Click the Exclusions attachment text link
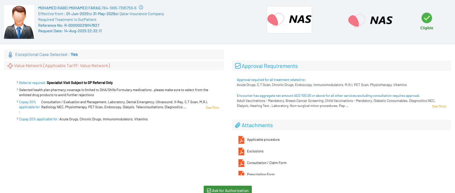Screen dimensions: 455x193 255,151
